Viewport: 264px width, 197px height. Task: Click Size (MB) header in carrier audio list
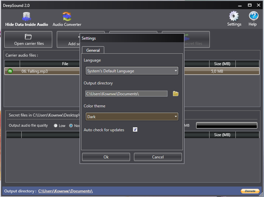222,64
